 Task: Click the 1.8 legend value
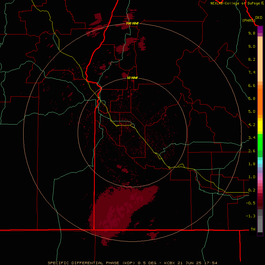pyautogui.click(x=252, y=164)
